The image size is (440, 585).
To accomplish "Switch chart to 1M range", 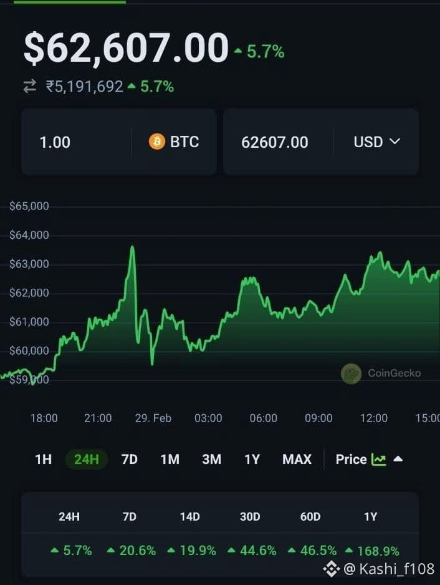I will coord(170,459).
